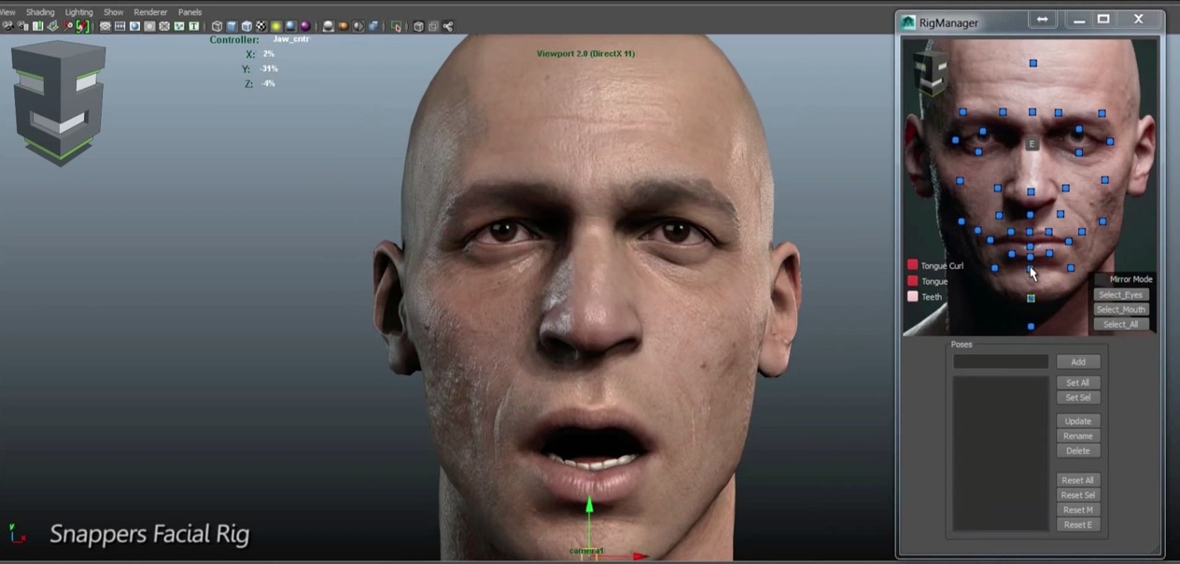Toggle Wireframe on Shaded cube icon

(246, 26)
